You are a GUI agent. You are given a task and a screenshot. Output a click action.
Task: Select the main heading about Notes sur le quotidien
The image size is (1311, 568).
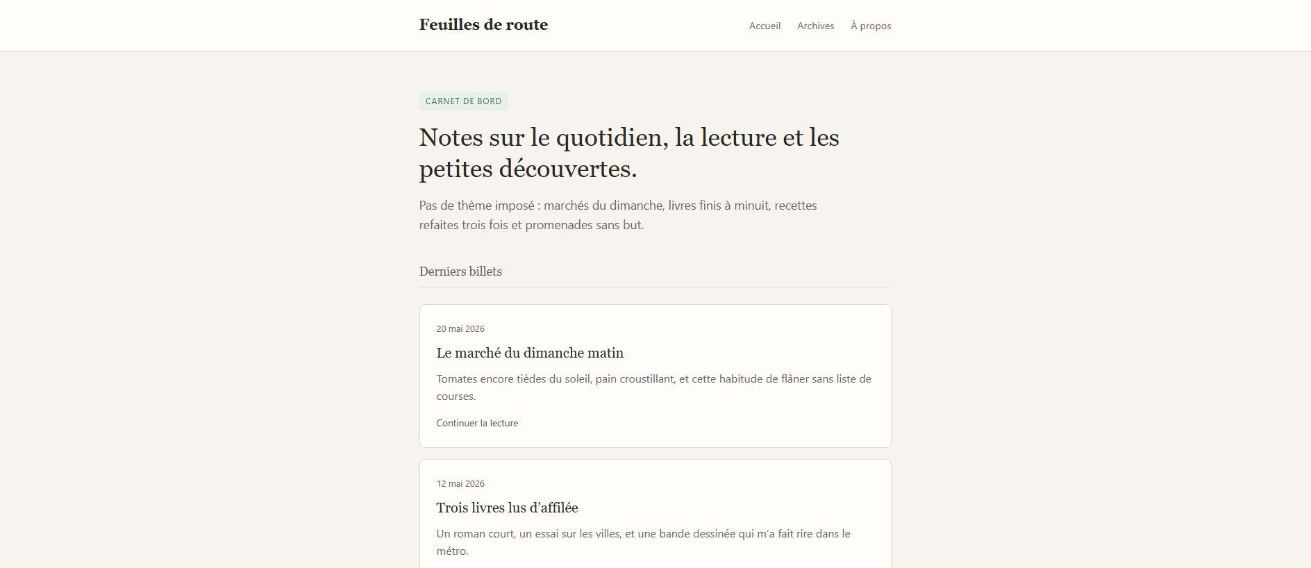(629, 153)
